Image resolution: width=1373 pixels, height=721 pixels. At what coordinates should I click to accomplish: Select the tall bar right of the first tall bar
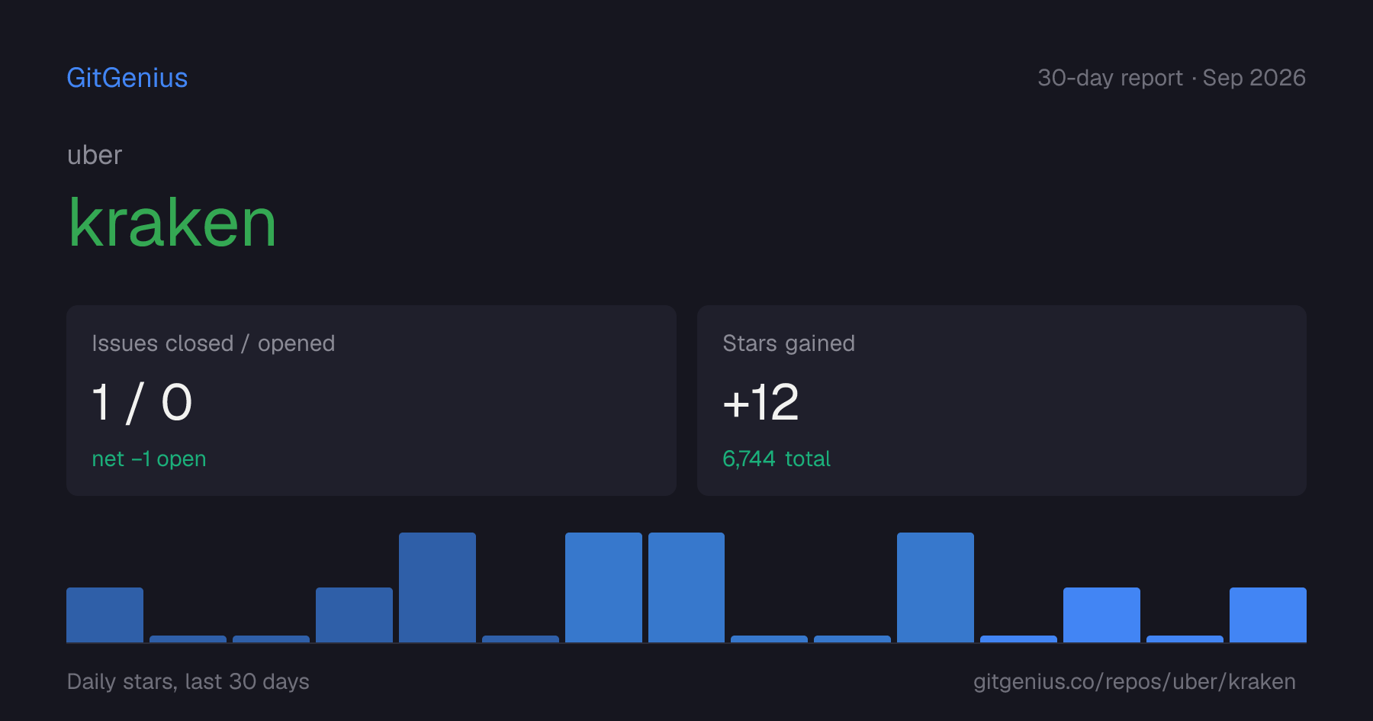(603, 587)
